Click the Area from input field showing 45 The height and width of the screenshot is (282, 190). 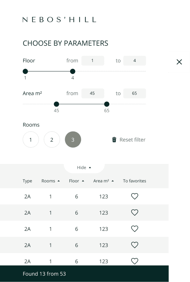[93, 93]
